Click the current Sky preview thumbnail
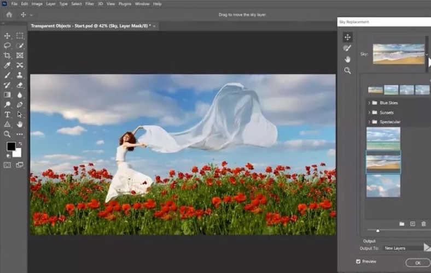This screenshot has width=431, height=273. 399,54
